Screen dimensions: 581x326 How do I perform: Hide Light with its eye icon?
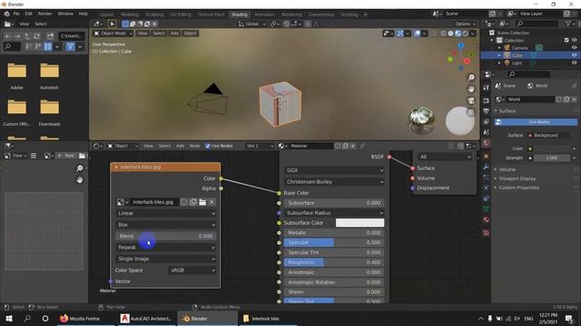click(574, 62)
